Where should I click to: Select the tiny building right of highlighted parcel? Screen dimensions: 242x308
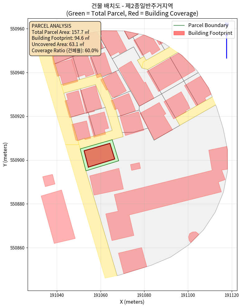point(135,166)
